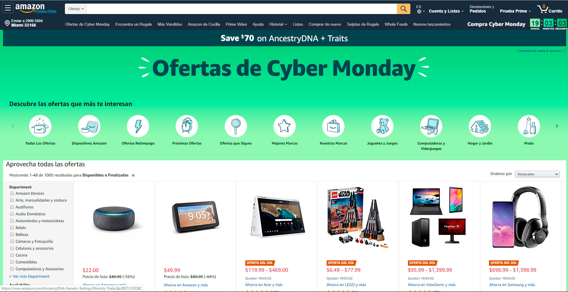Click the orange search magnifier button
Image resolution: width=568 pixels, height=292 pixels.
[403, 9]
